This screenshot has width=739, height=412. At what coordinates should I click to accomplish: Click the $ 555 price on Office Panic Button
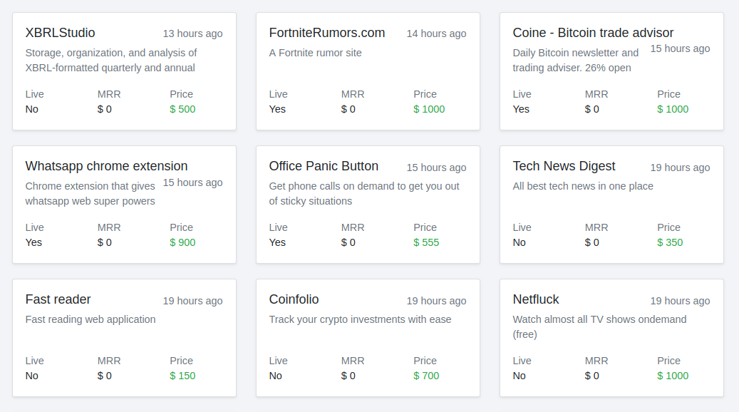pos(426,242)
